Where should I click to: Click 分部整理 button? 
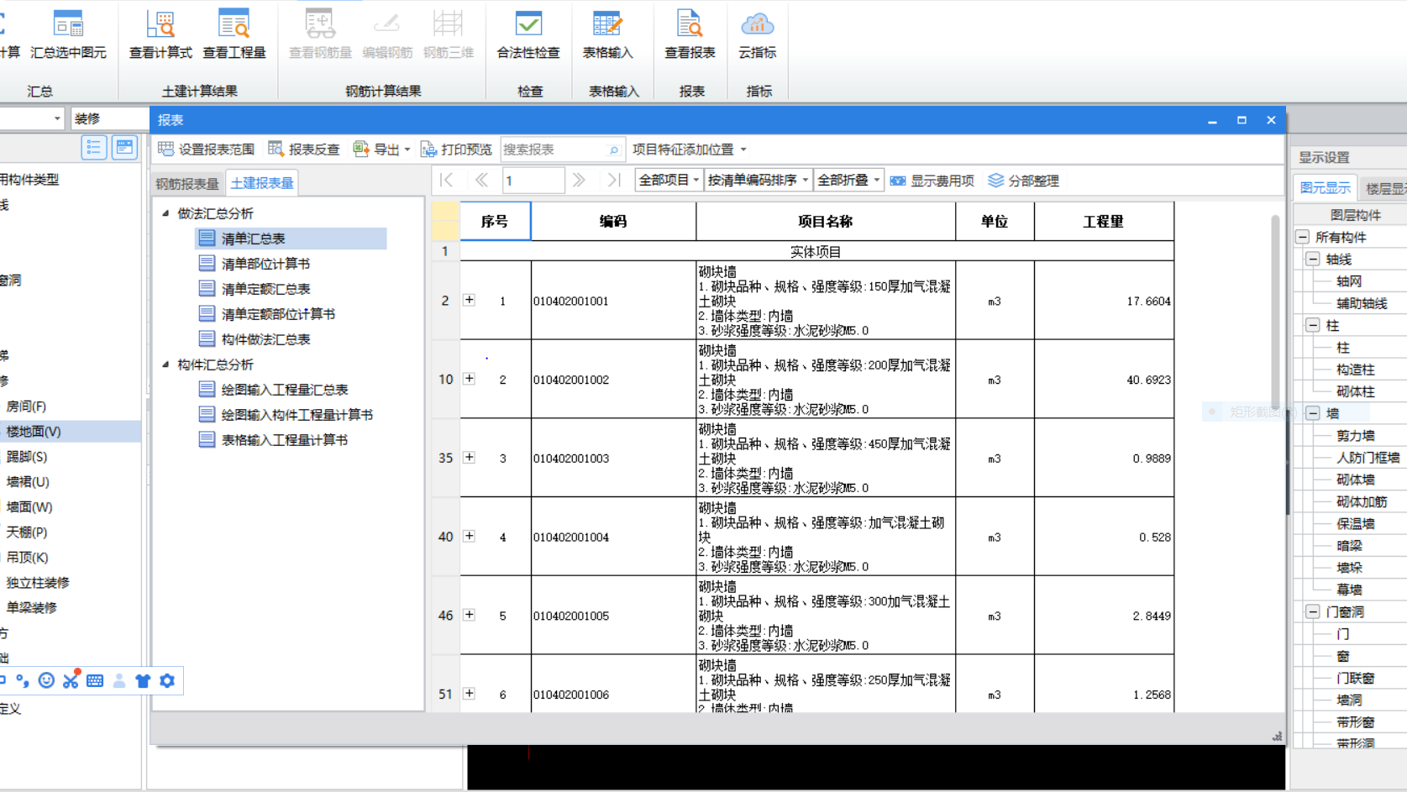(1024, 181)
